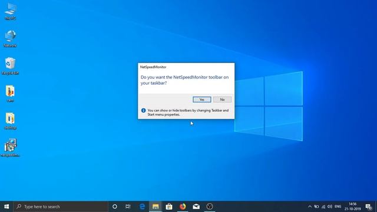Open Microsoft Store from the taskbar
This screenshot has width=377, height=212.
pos(169,207)
